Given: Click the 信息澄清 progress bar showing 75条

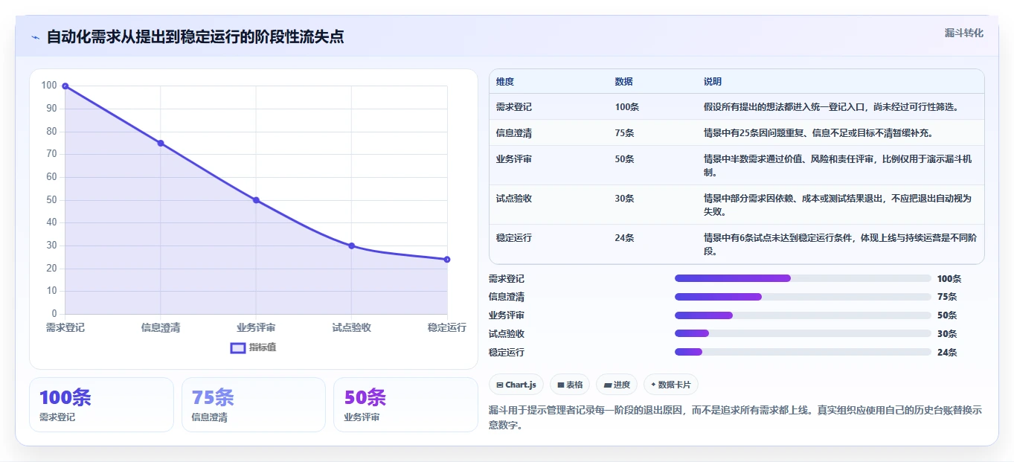Looking at the screenshot, I should pos(803,297).
